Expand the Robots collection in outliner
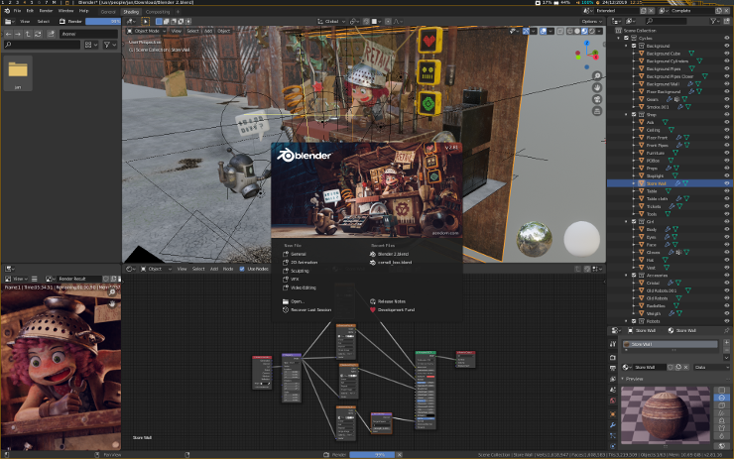 tap(626, 321)
